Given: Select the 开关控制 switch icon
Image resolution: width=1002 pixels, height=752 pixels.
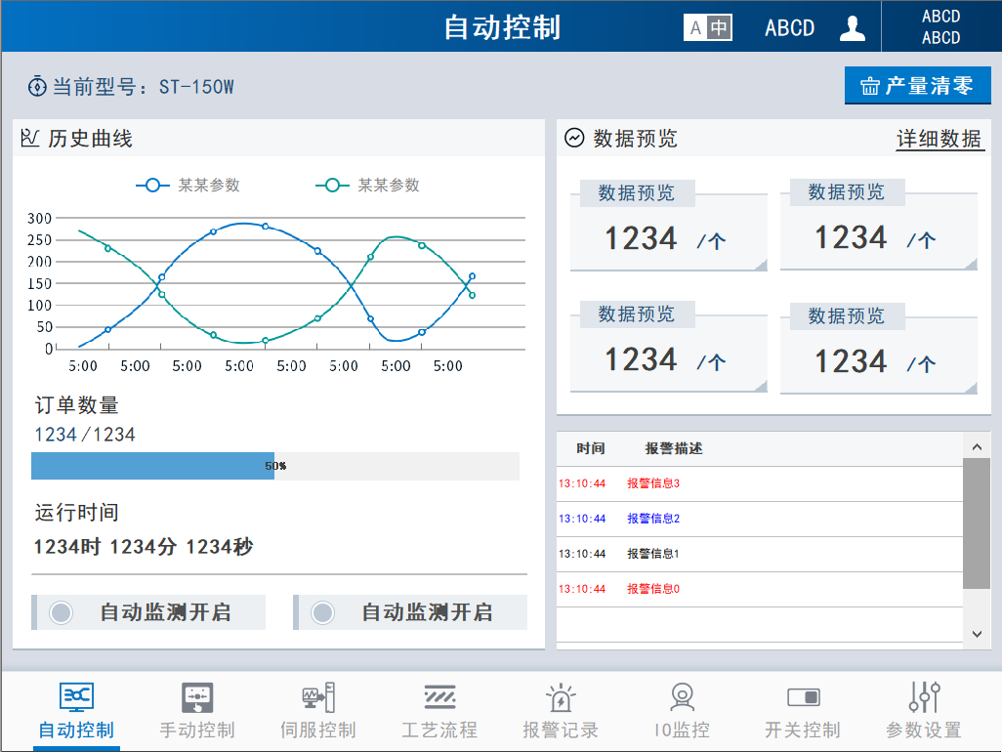Looking at the screenshot, I should coord(803,697).
